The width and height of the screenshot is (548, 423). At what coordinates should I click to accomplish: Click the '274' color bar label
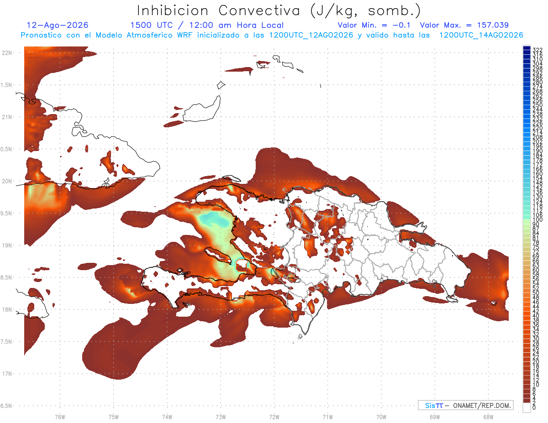click(x=537, y=86)
